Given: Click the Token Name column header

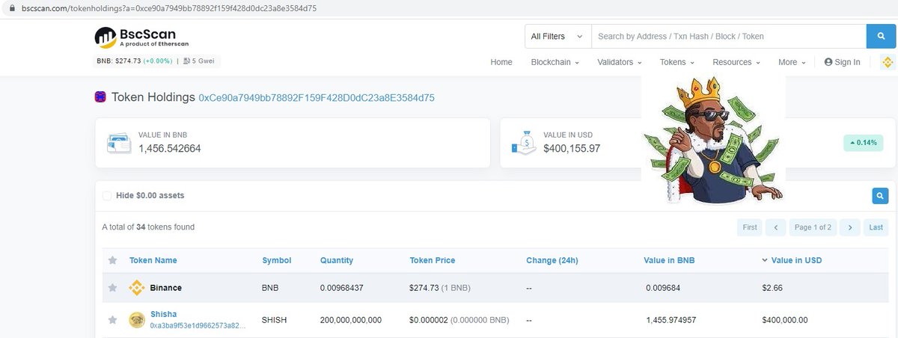Looking at the screenshot, I should 153,260.
